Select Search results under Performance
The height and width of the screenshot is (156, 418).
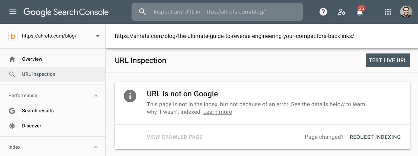[x=37, y=110]
